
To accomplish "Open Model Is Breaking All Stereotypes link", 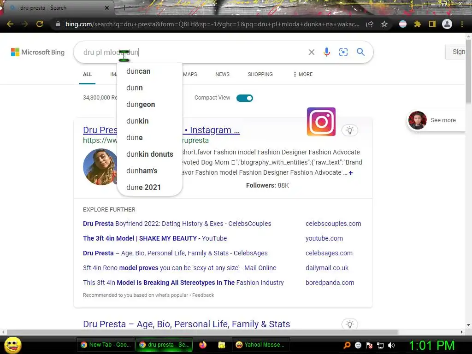I will point(183,283).
